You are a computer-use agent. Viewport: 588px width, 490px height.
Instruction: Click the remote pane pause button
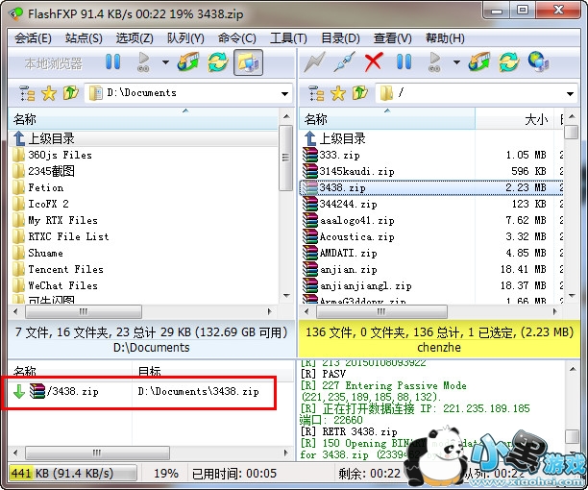pos(404,63)
